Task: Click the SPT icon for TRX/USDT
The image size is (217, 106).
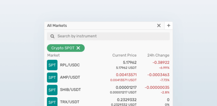Action: (52, 102)
